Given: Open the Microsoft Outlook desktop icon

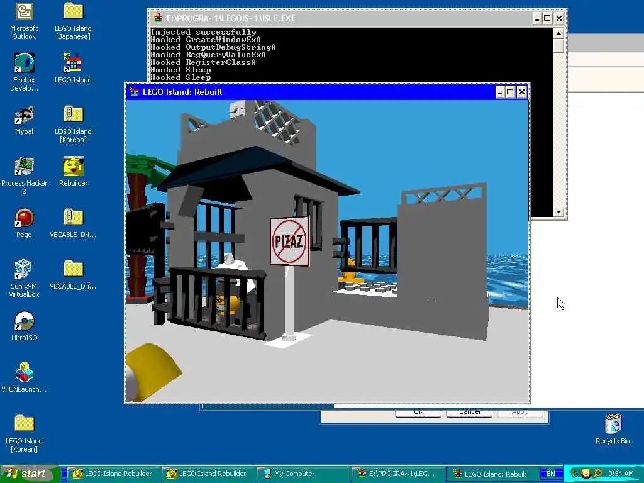Looking at the screenshot, I should tap(24, 20).
